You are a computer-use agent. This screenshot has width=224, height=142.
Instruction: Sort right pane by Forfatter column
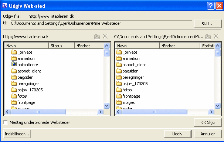[x=207, y=46]
